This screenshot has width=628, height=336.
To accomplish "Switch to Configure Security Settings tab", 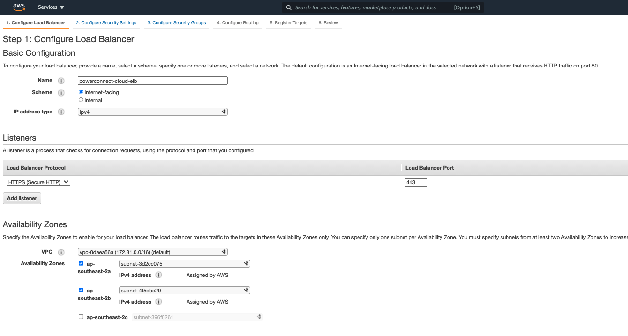I will (106, 23).
